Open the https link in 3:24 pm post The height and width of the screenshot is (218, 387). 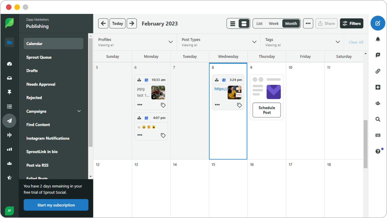(x=221, y=89)
